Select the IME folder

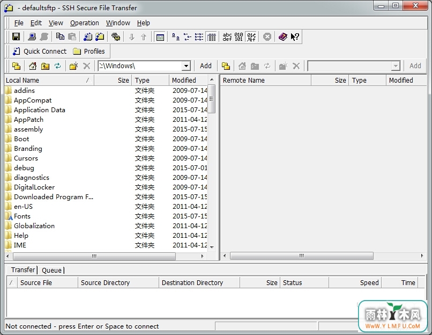click(20, 245)
